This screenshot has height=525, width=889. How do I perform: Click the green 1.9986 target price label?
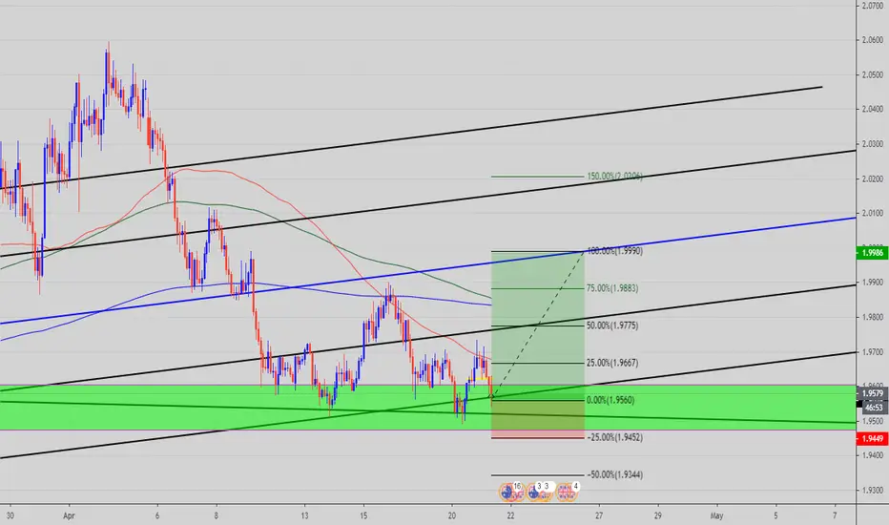click(x=872, y=253)
